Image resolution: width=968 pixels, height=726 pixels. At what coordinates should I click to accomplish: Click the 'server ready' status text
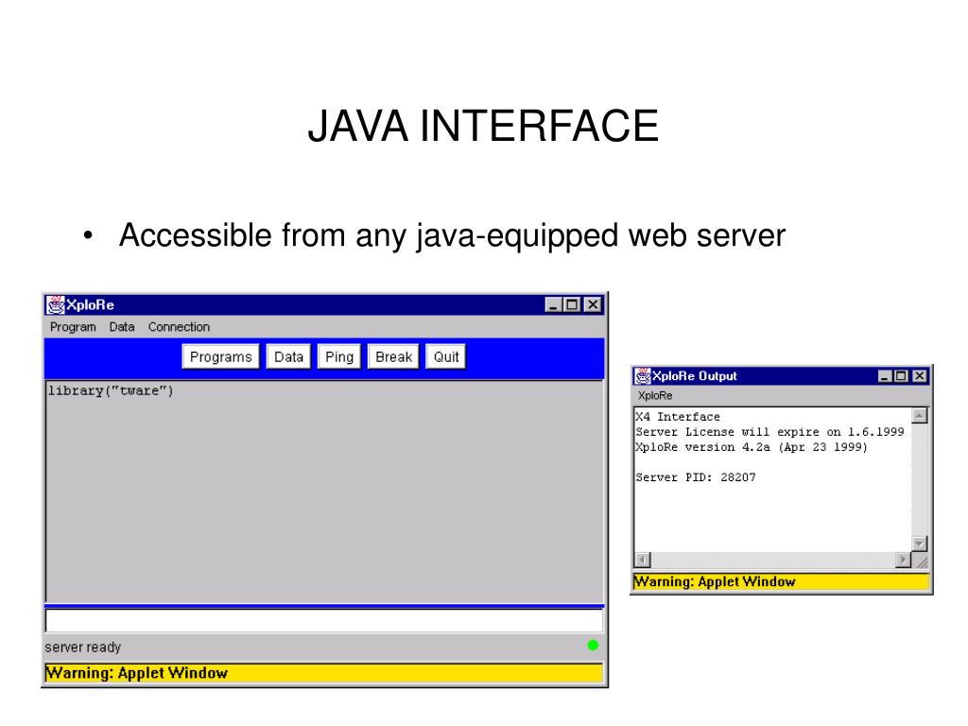(83, 647)
